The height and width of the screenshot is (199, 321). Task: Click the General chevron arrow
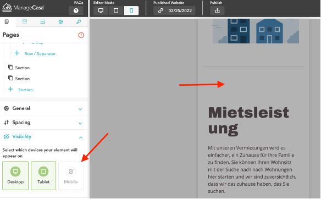(x=80, y=109)
